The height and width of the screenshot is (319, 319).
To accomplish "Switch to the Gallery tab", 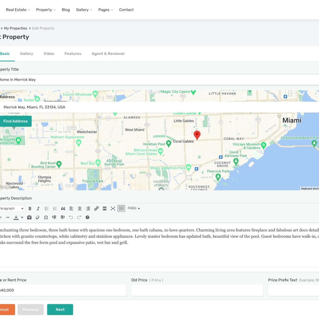I will click(27, 54).
